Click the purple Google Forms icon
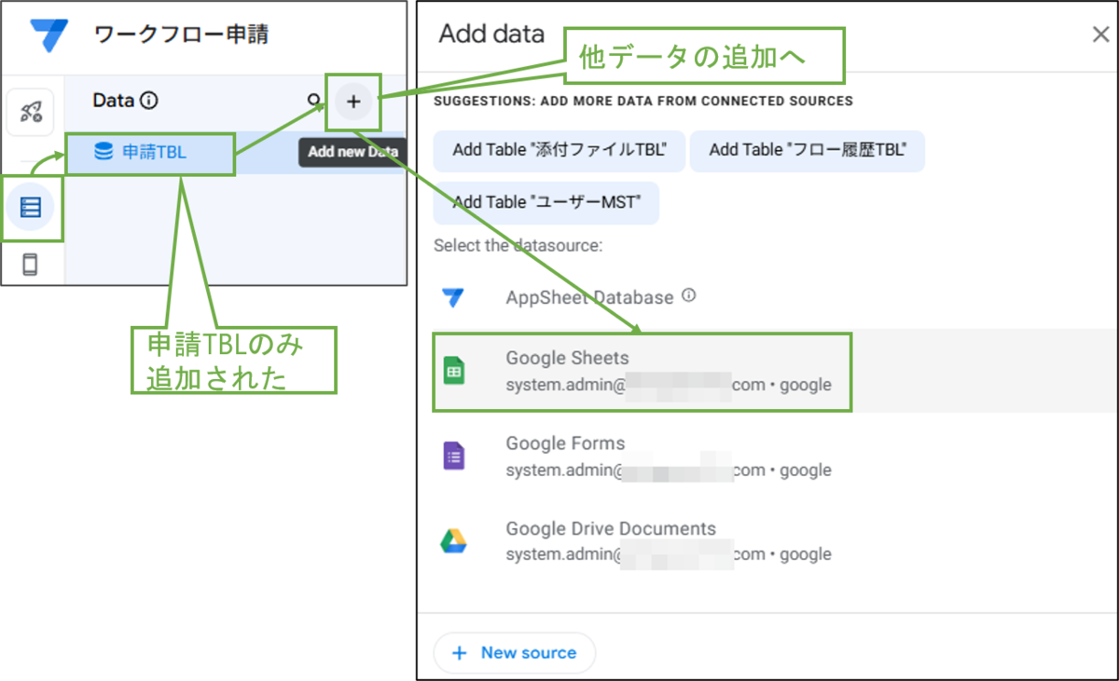The height and width of the screenshot is (681, 1119). (453, 456)
